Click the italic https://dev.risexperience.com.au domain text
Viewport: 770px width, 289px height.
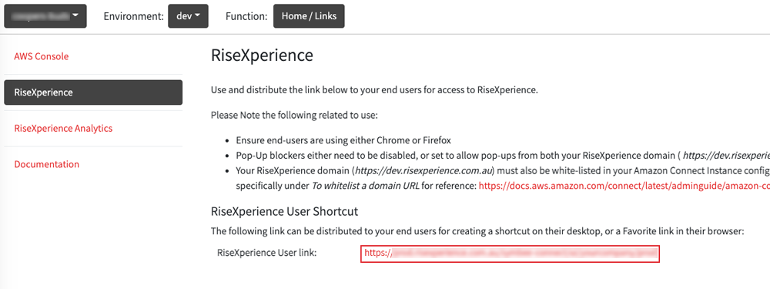423,171
